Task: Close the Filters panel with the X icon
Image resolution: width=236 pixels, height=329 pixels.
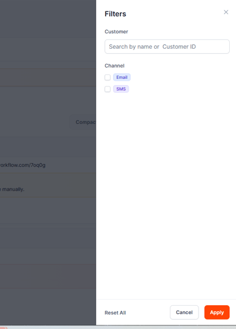Action: click(226, 12)
